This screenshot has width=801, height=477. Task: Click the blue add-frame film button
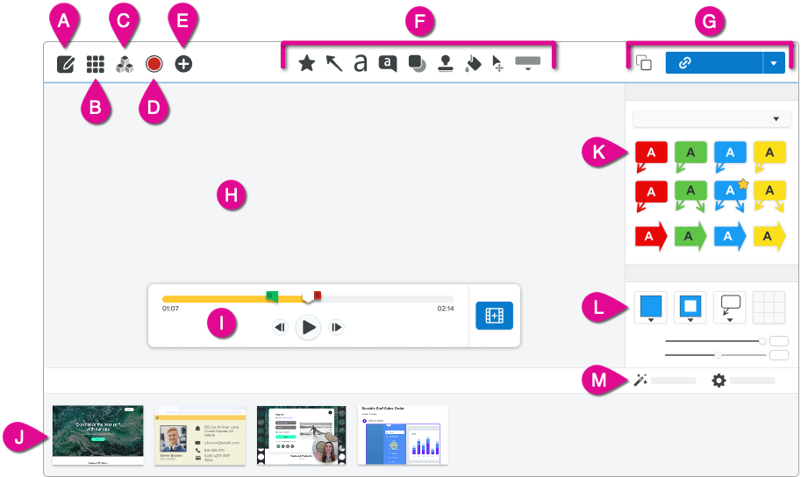coord(495,316)
